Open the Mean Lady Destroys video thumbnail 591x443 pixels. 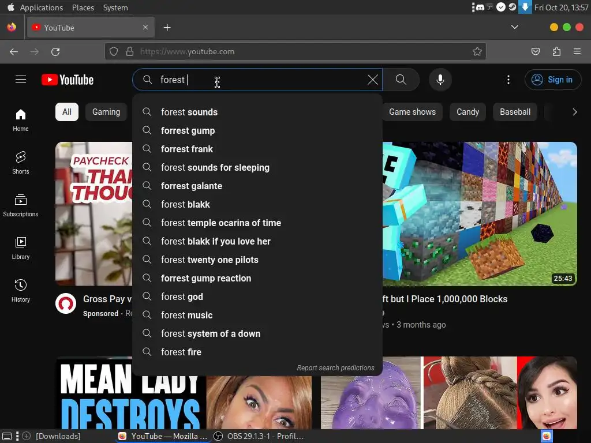click(184, 402)
